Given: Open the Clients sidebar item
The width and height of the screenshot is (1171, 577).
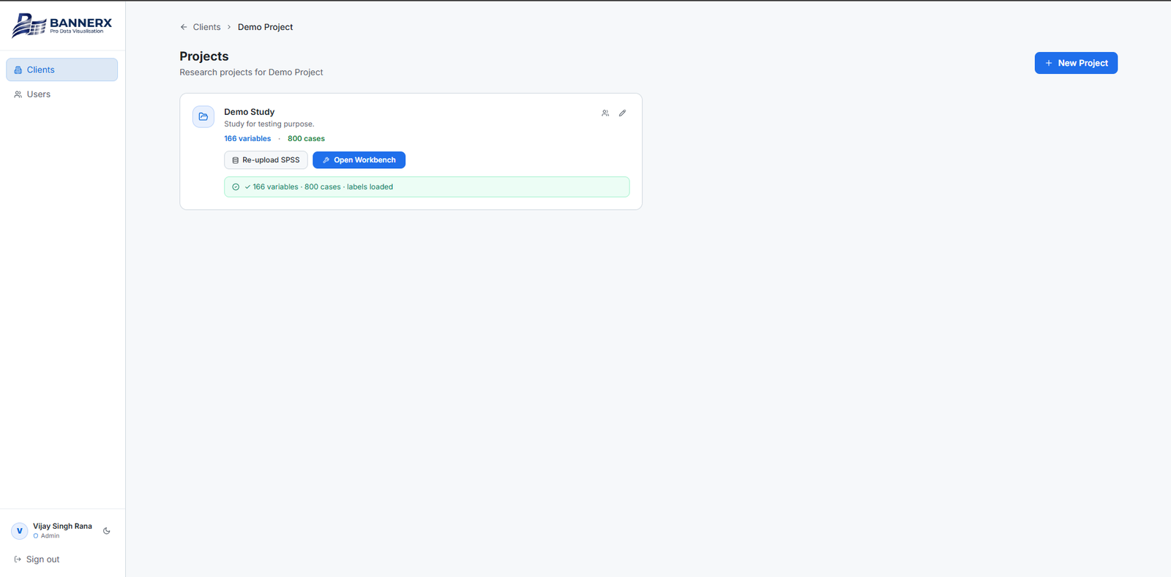Looking at the screenshot, I should pos(61,69).
